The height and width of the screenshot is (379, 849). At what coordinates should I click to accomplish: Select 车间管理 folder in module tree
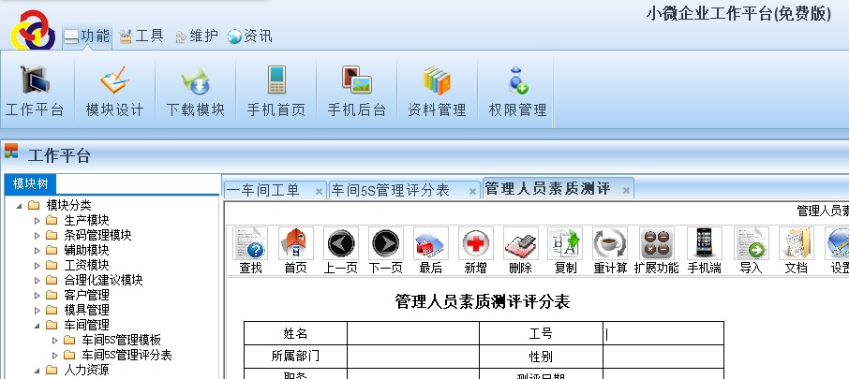(x=86, y=326)
